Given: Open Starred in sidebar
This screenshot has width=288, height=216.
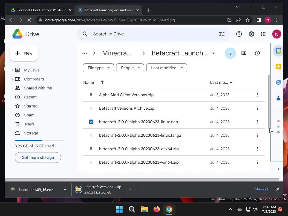Looking at the screenshot, I should coord(31,106).
